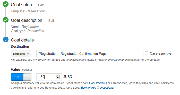Click the Destination URL input field

pyautogui.click(x=90, y=54)
